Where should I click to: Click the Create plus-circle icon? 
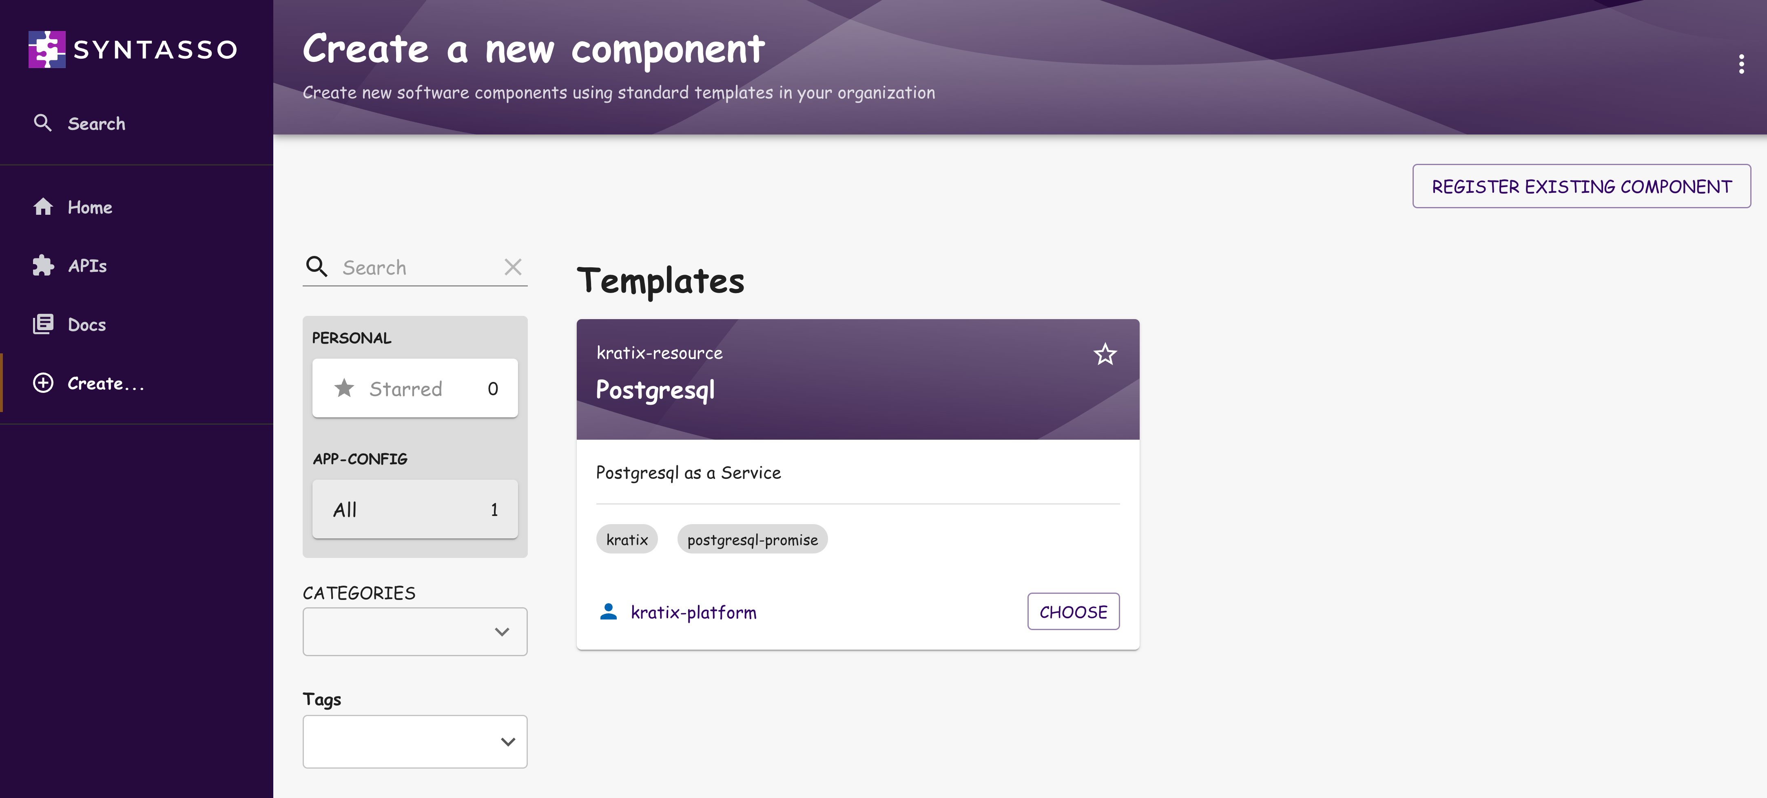42,383
